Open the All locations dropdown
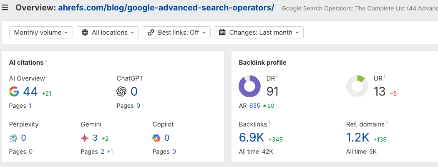 coord(108,33)
